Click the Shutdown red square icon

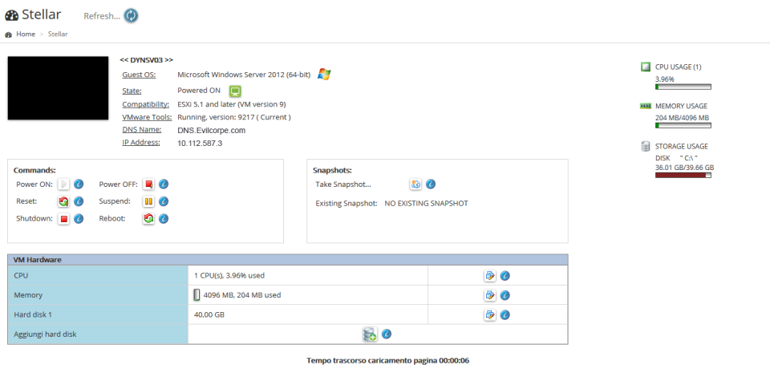[x=63, y=218]
